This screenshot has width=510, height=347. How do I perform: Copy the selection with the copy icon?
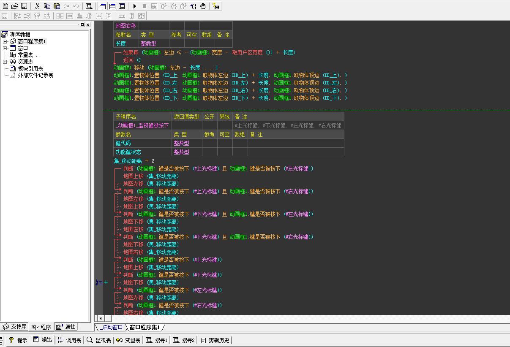[47, 6]
